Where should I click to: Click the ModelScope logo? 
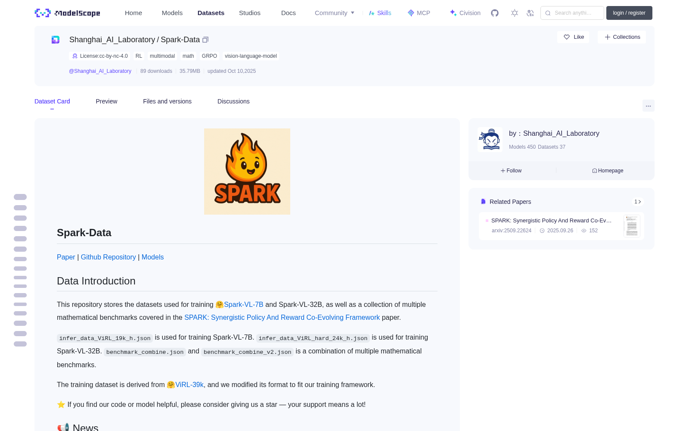(x=68, y=13)
